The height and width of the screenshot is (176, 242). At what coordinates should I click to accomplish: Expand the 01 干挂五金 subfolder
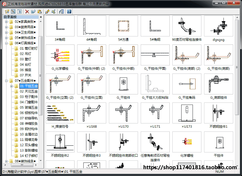coord(11,86)
